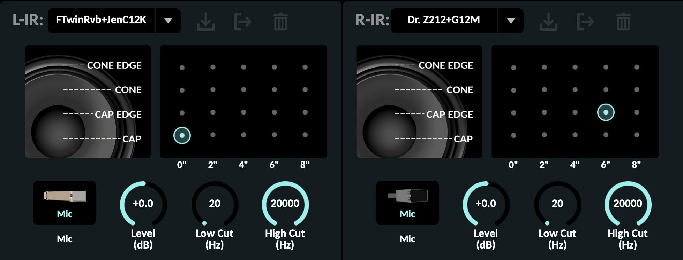The width and height of the screenshot is (683, 260).
Task: Click the R-IR export arrow icon
Action: (x=585, y=22)
